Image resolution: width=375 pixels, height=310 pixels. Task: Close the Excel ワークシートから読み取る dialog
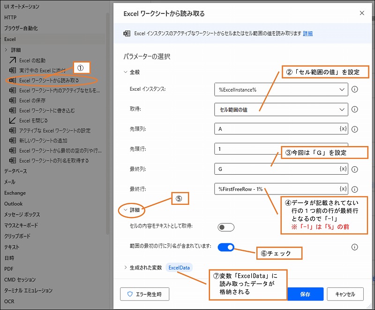coord(362,13)
